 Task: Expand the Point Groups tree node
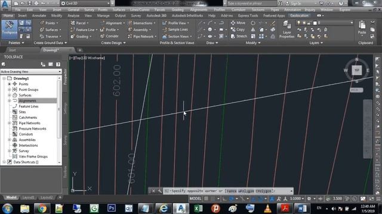coord(10,90)
